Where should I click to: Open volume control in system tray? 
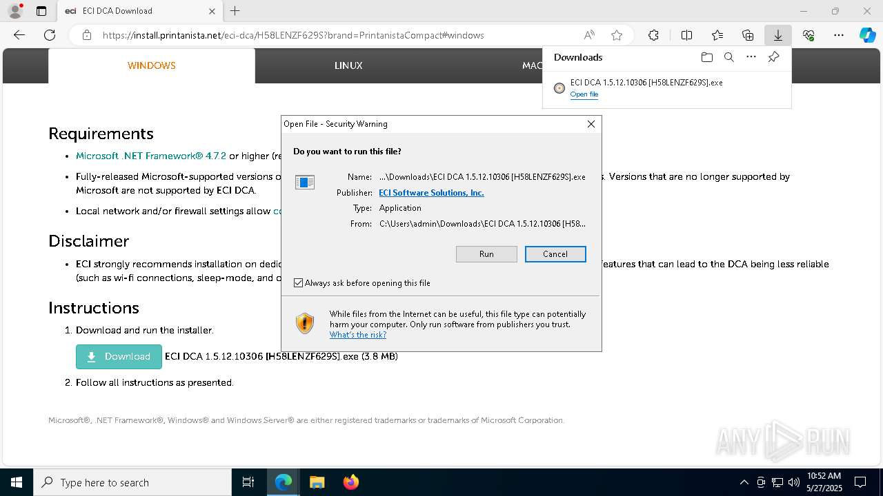793,482
